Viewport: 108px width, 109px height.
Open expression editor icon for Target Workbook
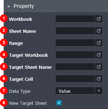pos(99,55)
